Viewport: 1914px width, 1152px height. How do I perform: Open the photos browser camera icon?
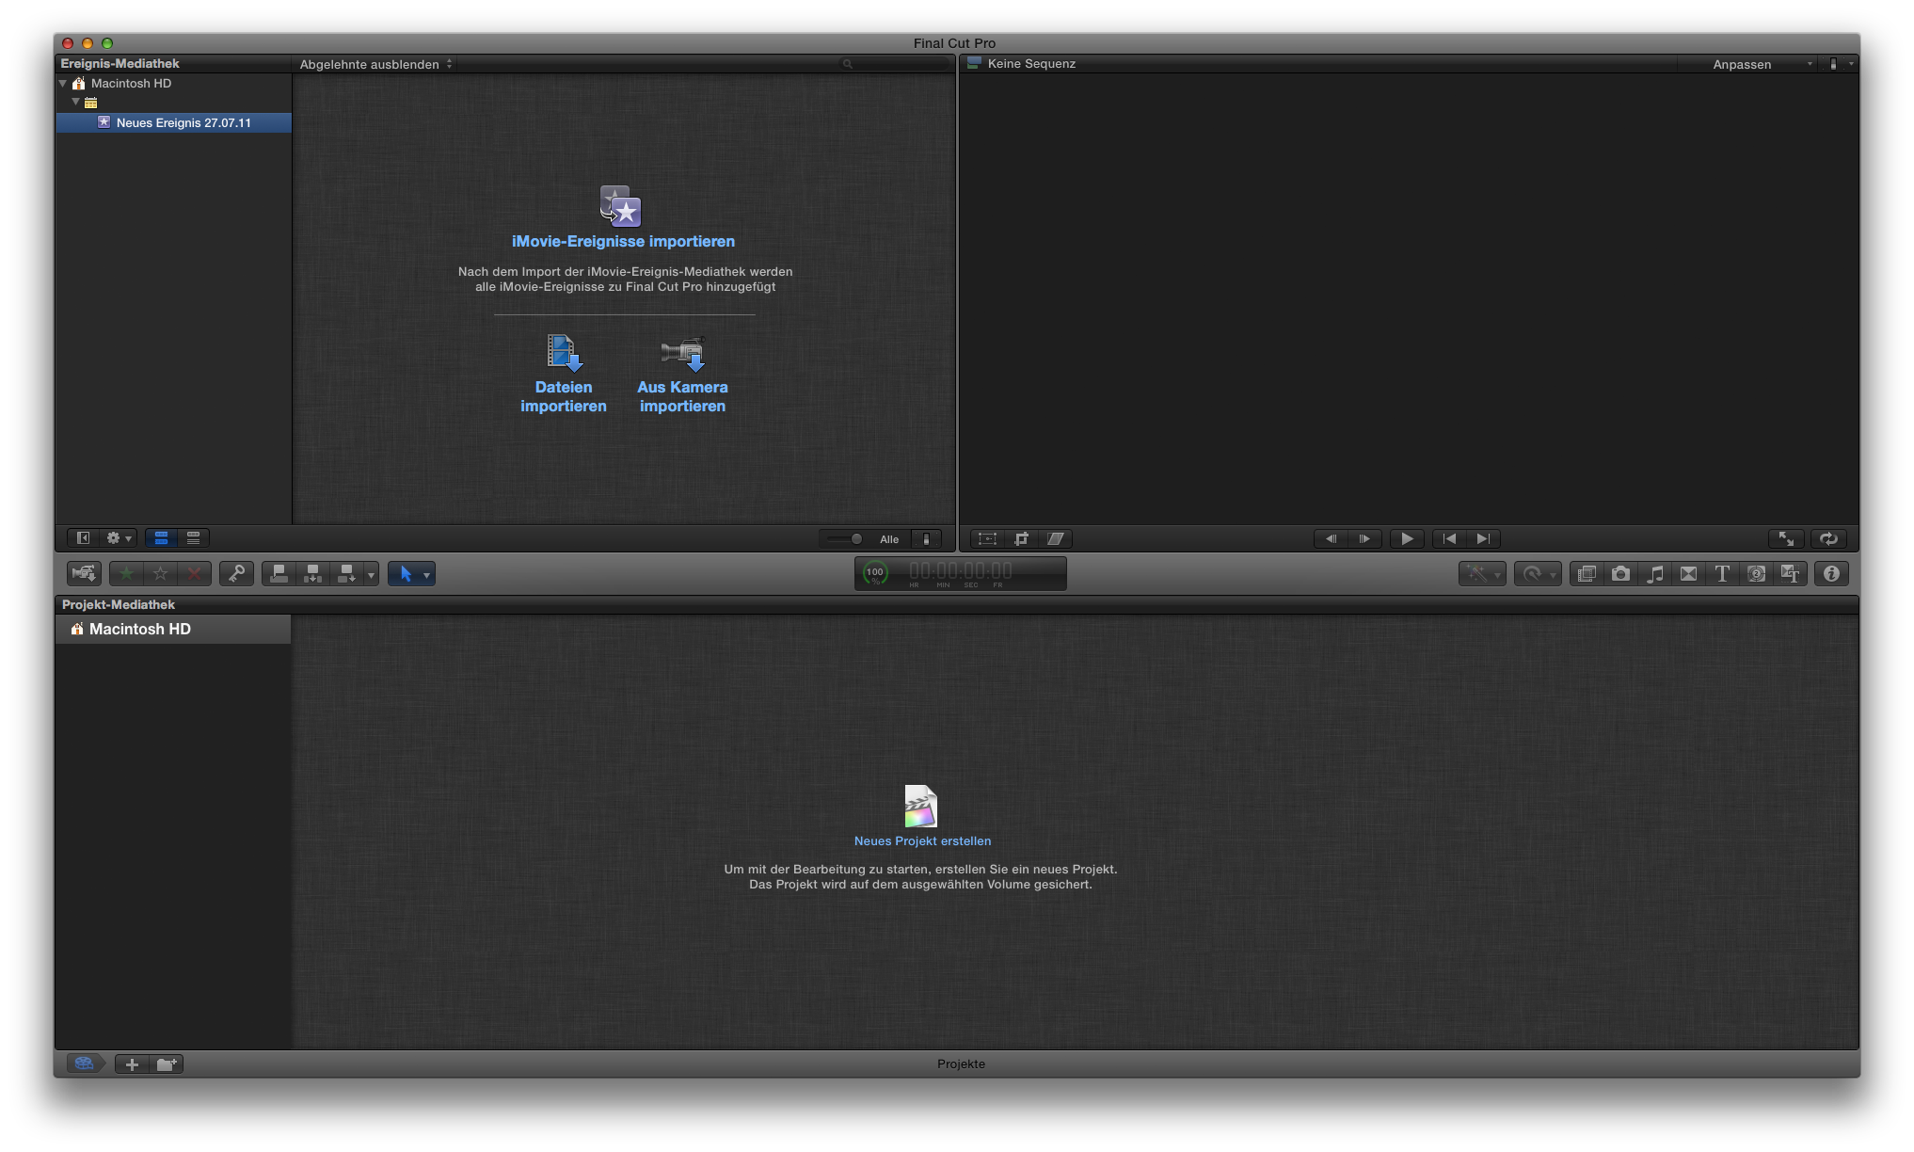click(1620, 573)
